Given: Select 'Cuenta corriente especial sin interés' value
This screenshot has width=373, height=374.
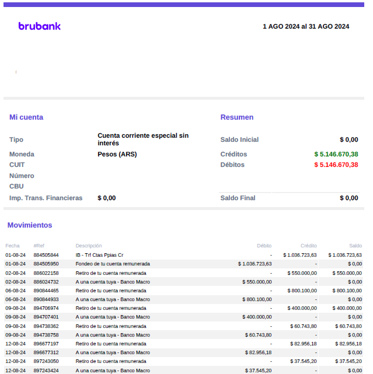Looking at the screenshot, I should click(143, 139).
